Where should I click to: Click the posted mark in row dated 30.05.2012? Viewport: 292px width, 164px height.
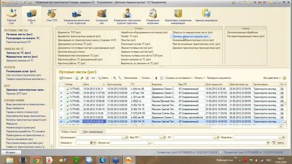pos(61,118)
